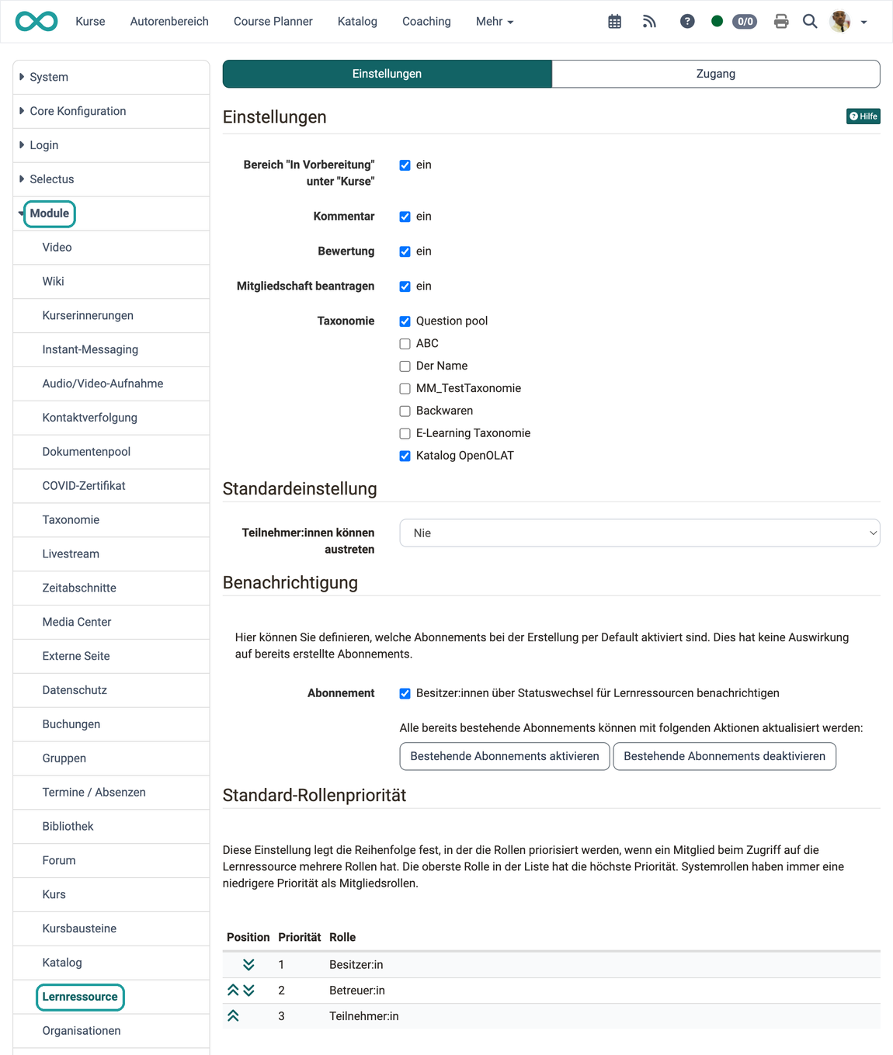Open the calendar icon in top bar

(x=614, y=22)
